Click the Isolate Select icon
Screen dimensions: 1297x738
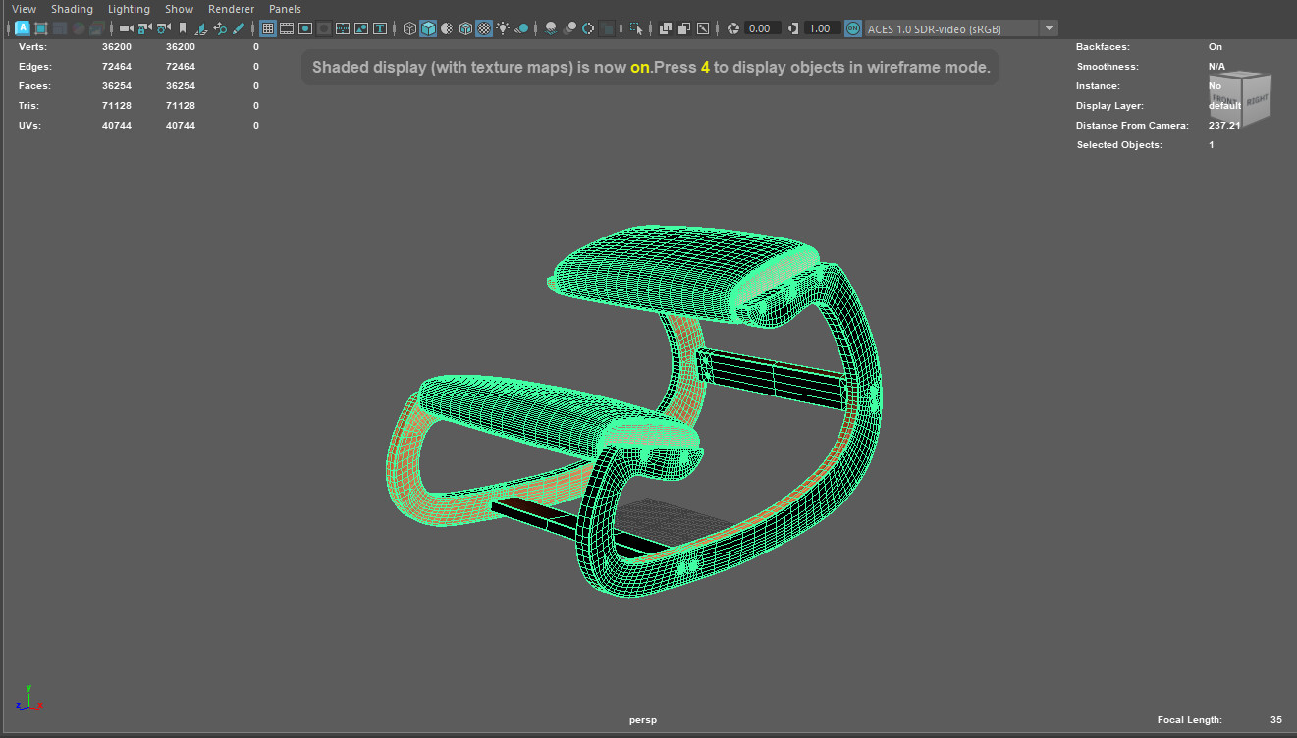637,28
